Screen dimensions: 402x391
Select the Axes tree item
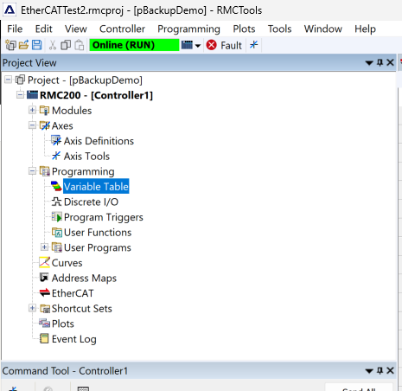click(62, 125)
